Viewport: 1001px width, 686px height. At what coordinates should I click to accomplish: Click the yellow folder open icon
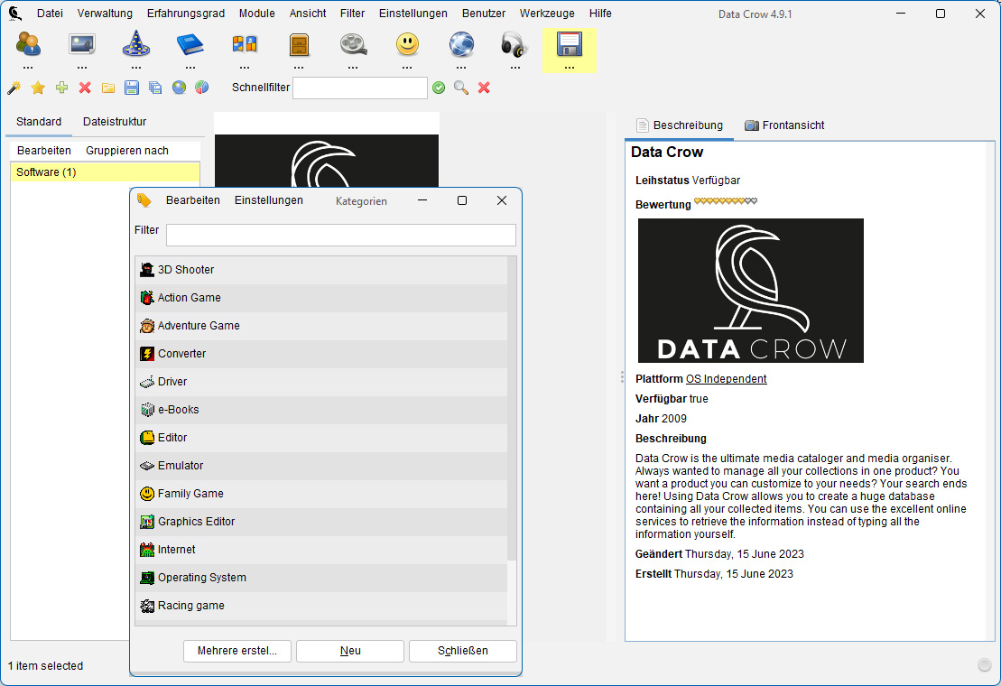108,88
